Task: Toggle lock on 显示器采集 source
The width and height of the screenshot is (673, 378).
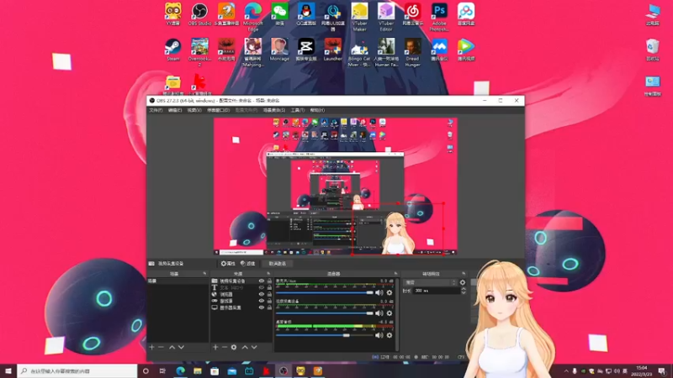Action: click(x=269, y=307)
